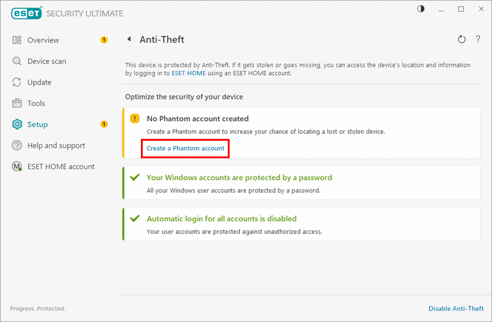Click 'Optimize the security of your device'

(x=184, y=97)
